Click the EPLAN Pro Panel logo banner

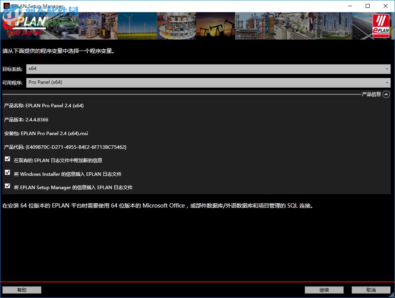[x=22, y=25]
